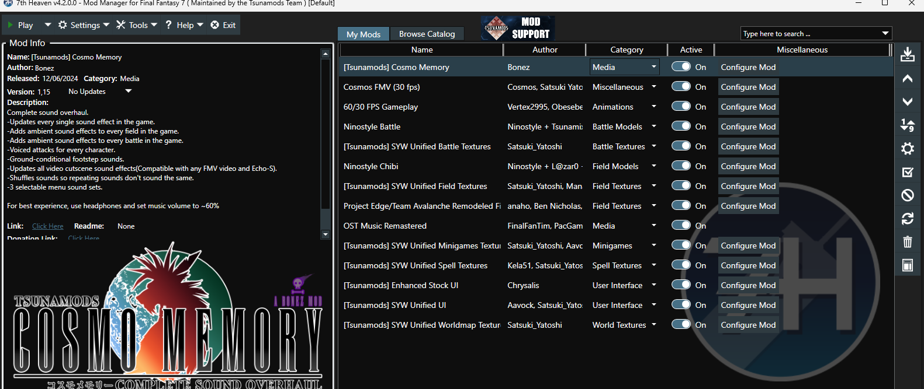
Task: Turn off SYW Unified Worldmap Textures
Action: tap(681, 324)
